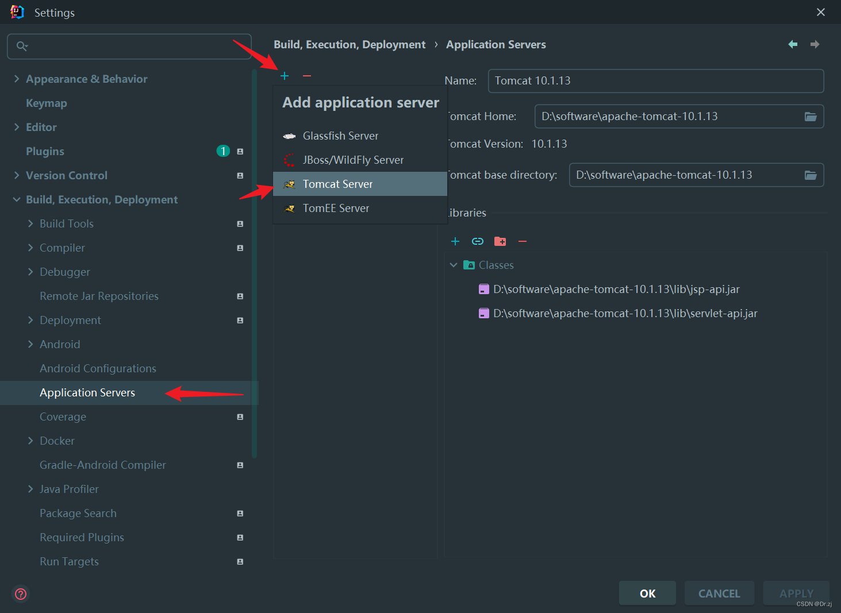Click the Classes folder icon
Screen dimensions: 841x613
(469, 265)
